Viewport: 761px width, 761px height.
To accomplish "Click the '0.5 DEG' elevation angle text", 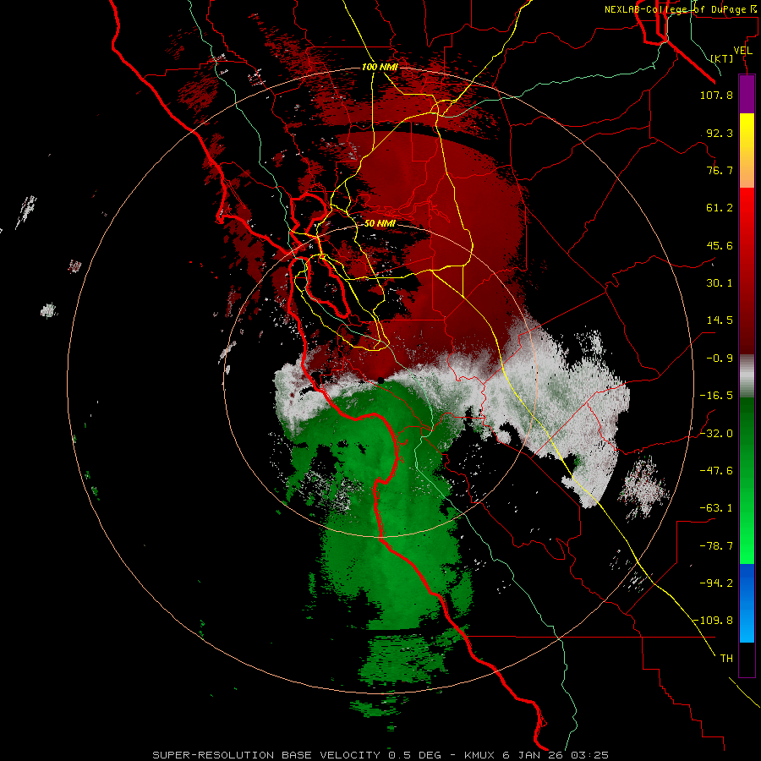I will pos(414,755).
